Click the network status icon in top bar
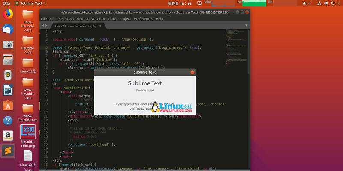The image size is (343, 171). [319, 3]
